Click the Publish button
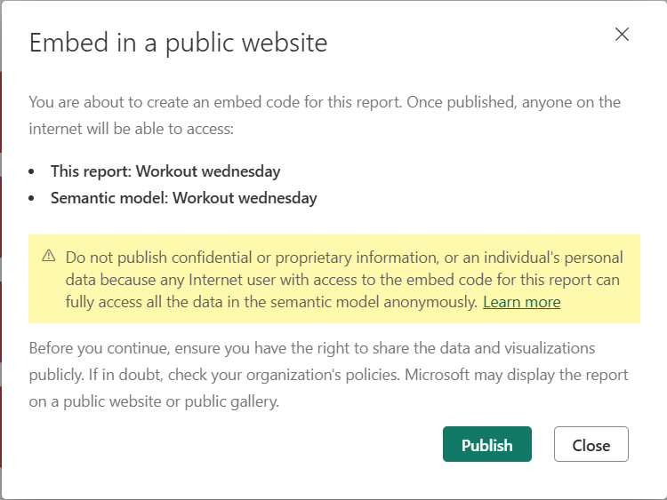Screen dimensions: 667x500 [486, 445]
